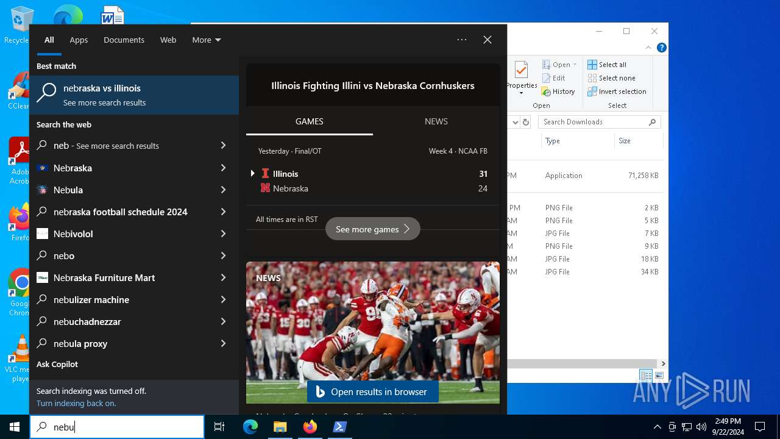Select the NEWS tab
780x439 pixels.
pyautogui.click(x=436, y=121)
